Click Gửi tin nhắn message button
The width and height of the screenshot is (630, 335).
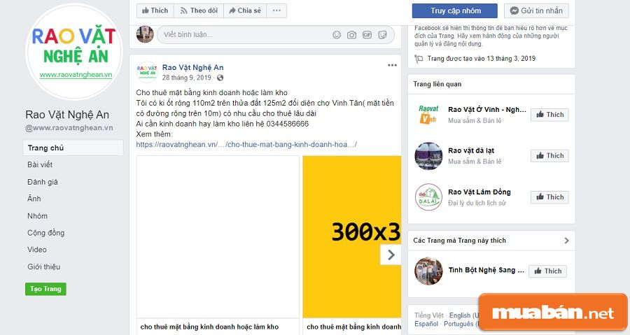536,10
